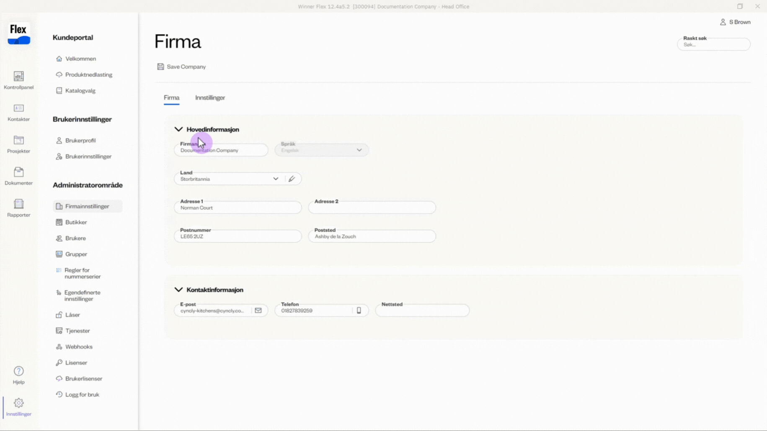Click into the Nettsted input field
The width and height of the screenshot is (767, 431).
coord(422,311)
